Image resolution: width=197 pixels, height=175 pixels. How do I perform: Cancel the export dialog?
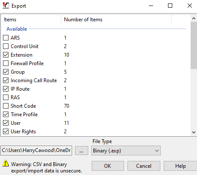(144, 166)
